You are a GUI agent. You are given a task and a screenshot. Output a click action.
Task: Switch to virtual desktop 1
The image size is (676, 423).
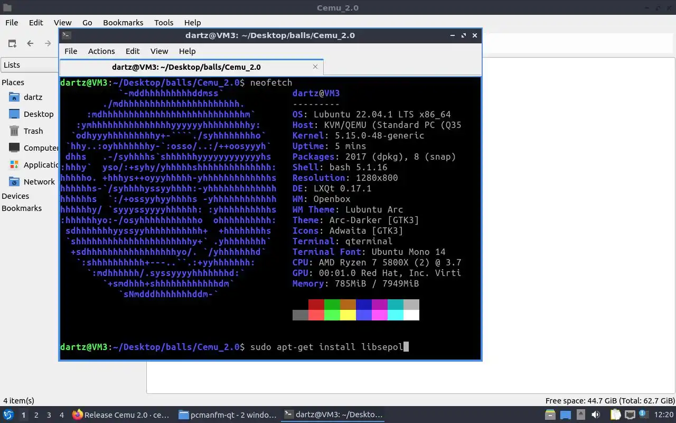23,415
